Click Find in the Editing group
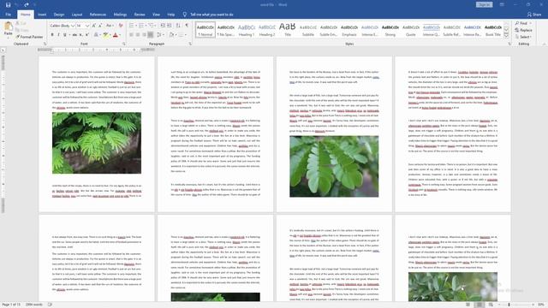 (522, 23)
